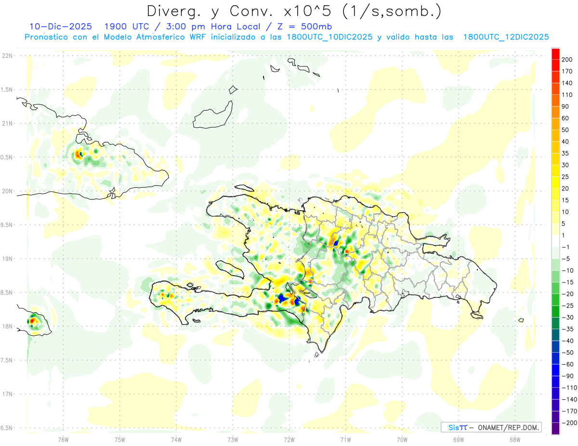This screenshot has height=446, width=578.
Task: Click the '21N' latitude label
Action: 6,124
